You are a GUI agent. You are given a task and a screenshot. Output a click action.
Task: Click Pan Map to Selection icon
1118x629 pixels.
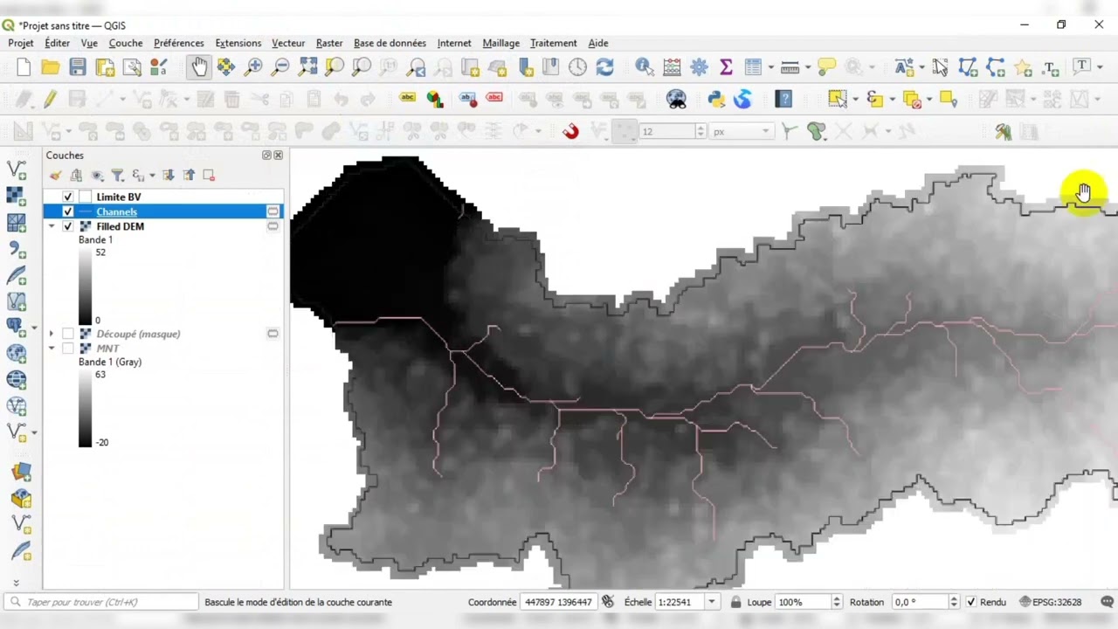pyautogui.click(x=226, y=67)
